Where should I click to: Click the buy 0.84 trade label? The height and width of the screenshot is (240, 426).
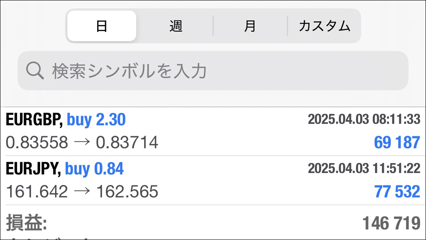(x=95, y=169)
